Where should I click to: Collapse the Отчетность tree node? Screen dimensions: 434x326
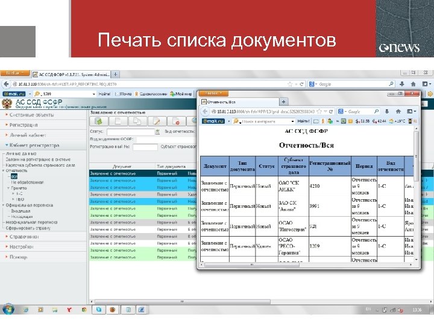pos(4,170)
